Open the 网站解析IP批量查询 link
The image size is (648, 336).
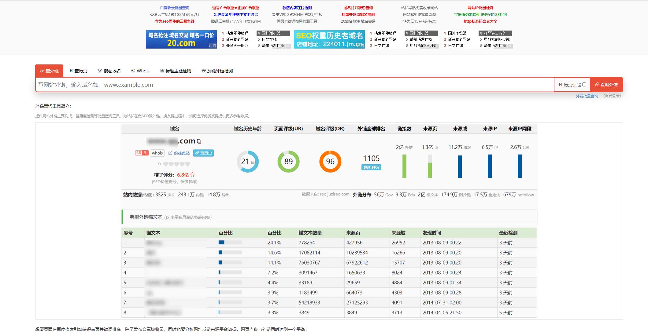(419, 15)
